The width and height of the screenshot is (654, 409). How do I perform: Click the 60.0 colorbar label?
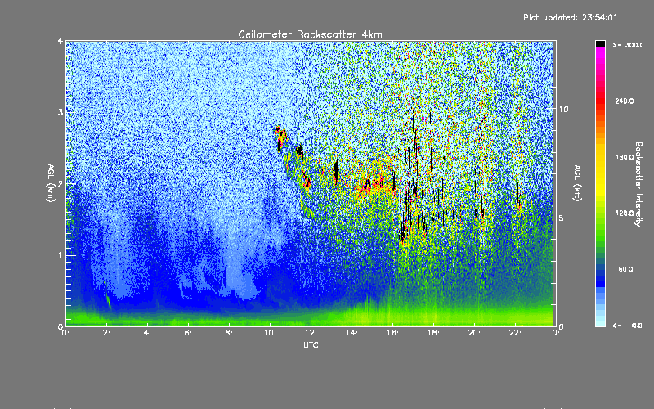(x=625, y=269)
